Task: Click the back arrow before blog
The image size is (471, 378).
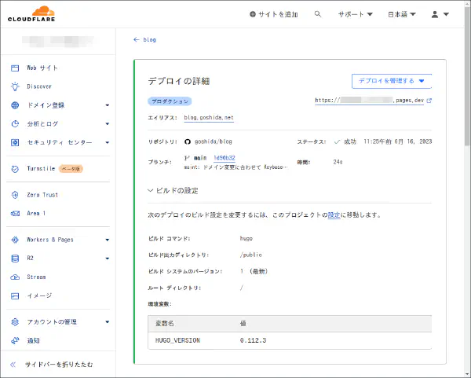Action: (137, 40)
